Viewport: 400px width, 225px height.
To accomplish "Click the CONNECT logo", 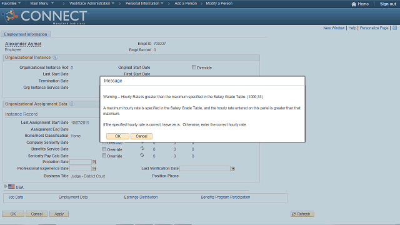I will tap(44, 17).
